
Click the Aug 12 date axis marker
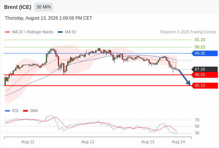(x=88, y=142)
